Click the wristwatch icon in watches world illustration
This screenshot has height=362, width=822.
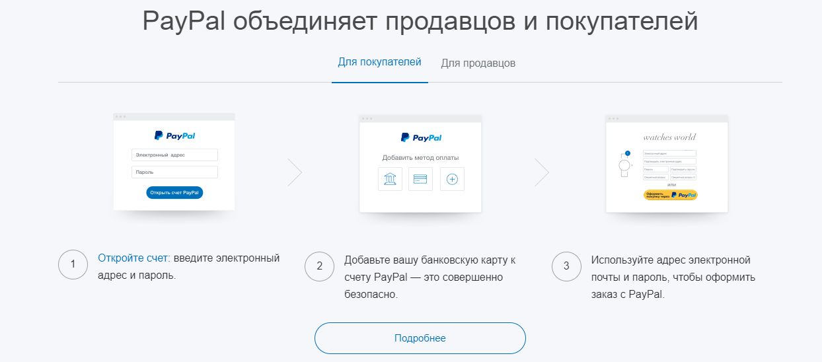[624, 164]
